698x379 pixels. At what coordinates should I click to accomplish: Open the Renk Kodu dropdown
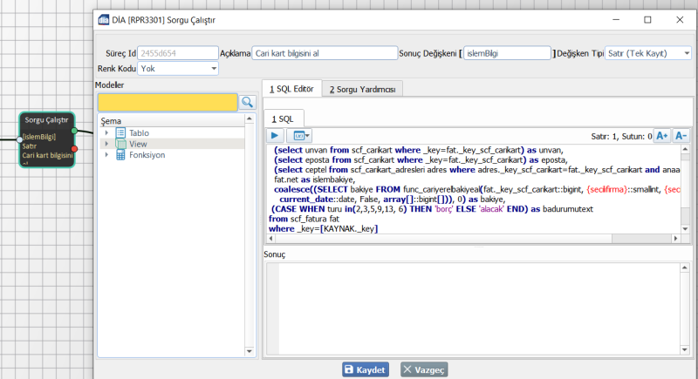[178, 68]
